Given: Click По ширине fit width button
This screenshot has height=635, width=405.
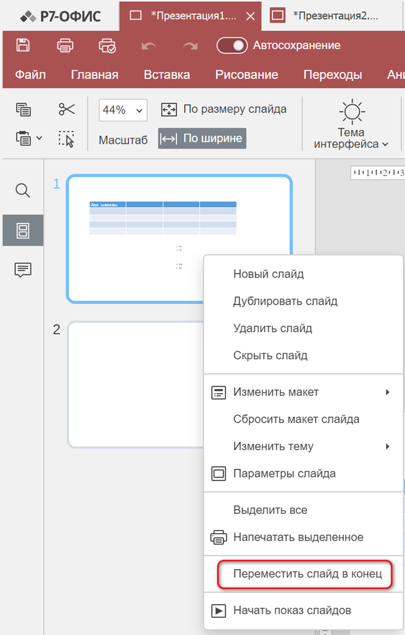Looking at the screenshot, I should pyautogui.click(x=203, y=138).
